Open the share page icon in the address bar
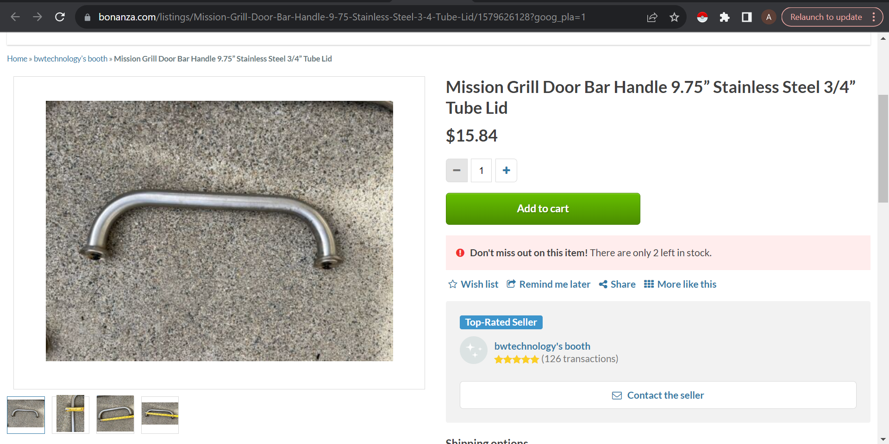This screenshot has height=444, width=889. click(x=652, y=17)
